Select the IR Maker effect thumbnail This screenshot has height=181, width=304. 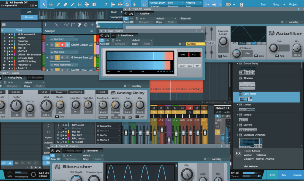click(247, 86)
